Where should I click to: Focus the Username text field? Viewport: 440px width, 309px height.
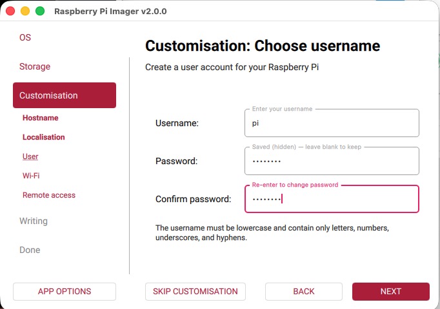[332, 122]
